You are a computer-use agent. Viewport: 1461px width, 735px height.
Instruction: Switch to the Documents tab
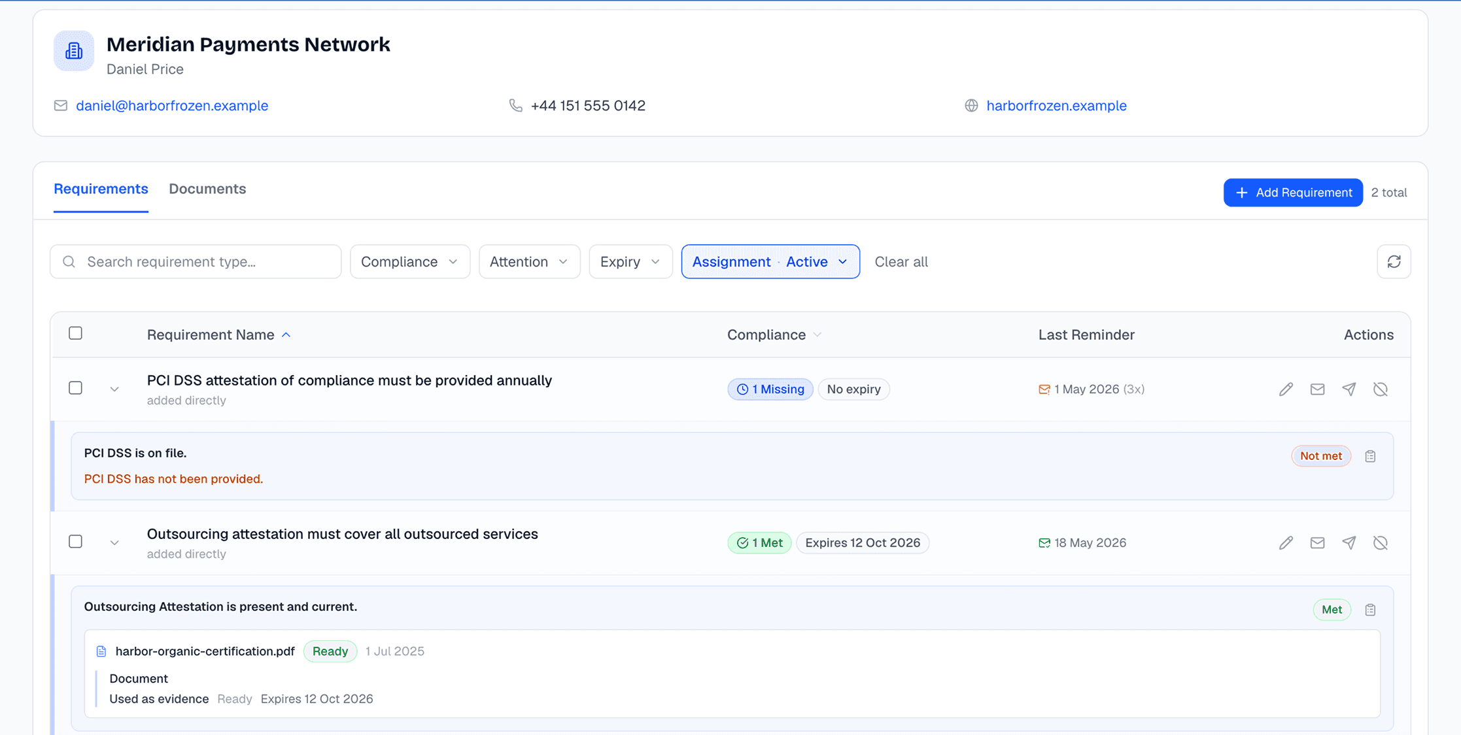pyautogui.click(x=207, y=189)
